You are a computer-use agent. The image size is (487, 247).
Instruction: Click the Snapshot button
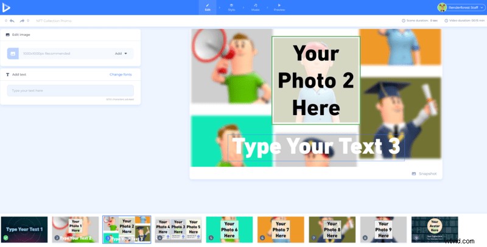(x=424, y=173)
